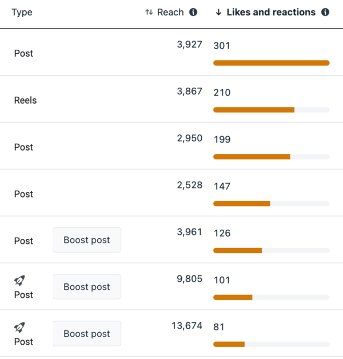Select the Post row with 3,927 reach

[23, 53]
